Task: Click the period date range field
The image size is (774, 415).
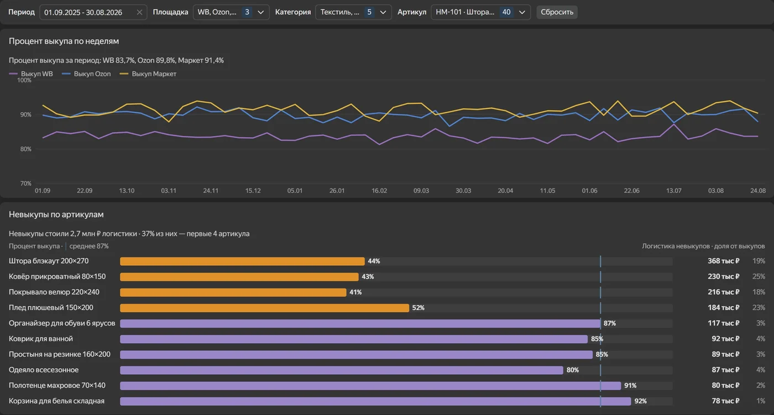Action: click(x=93, y=12)
